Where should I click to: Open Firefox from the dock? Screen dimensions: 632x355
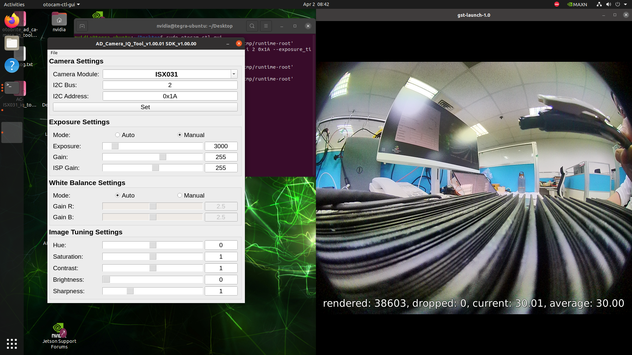tap(12, 21)
